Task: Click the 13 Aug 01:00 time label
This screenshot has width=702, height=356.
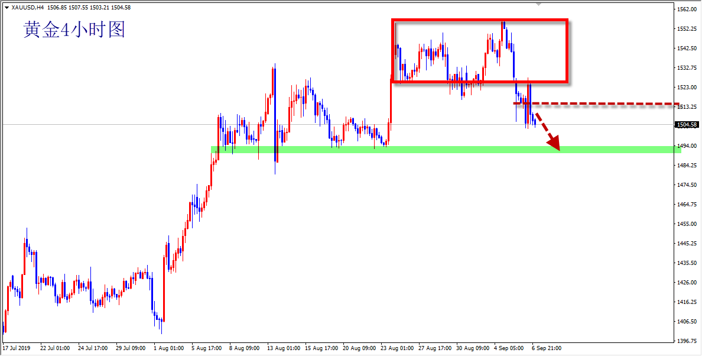Action: click(282, 348)
